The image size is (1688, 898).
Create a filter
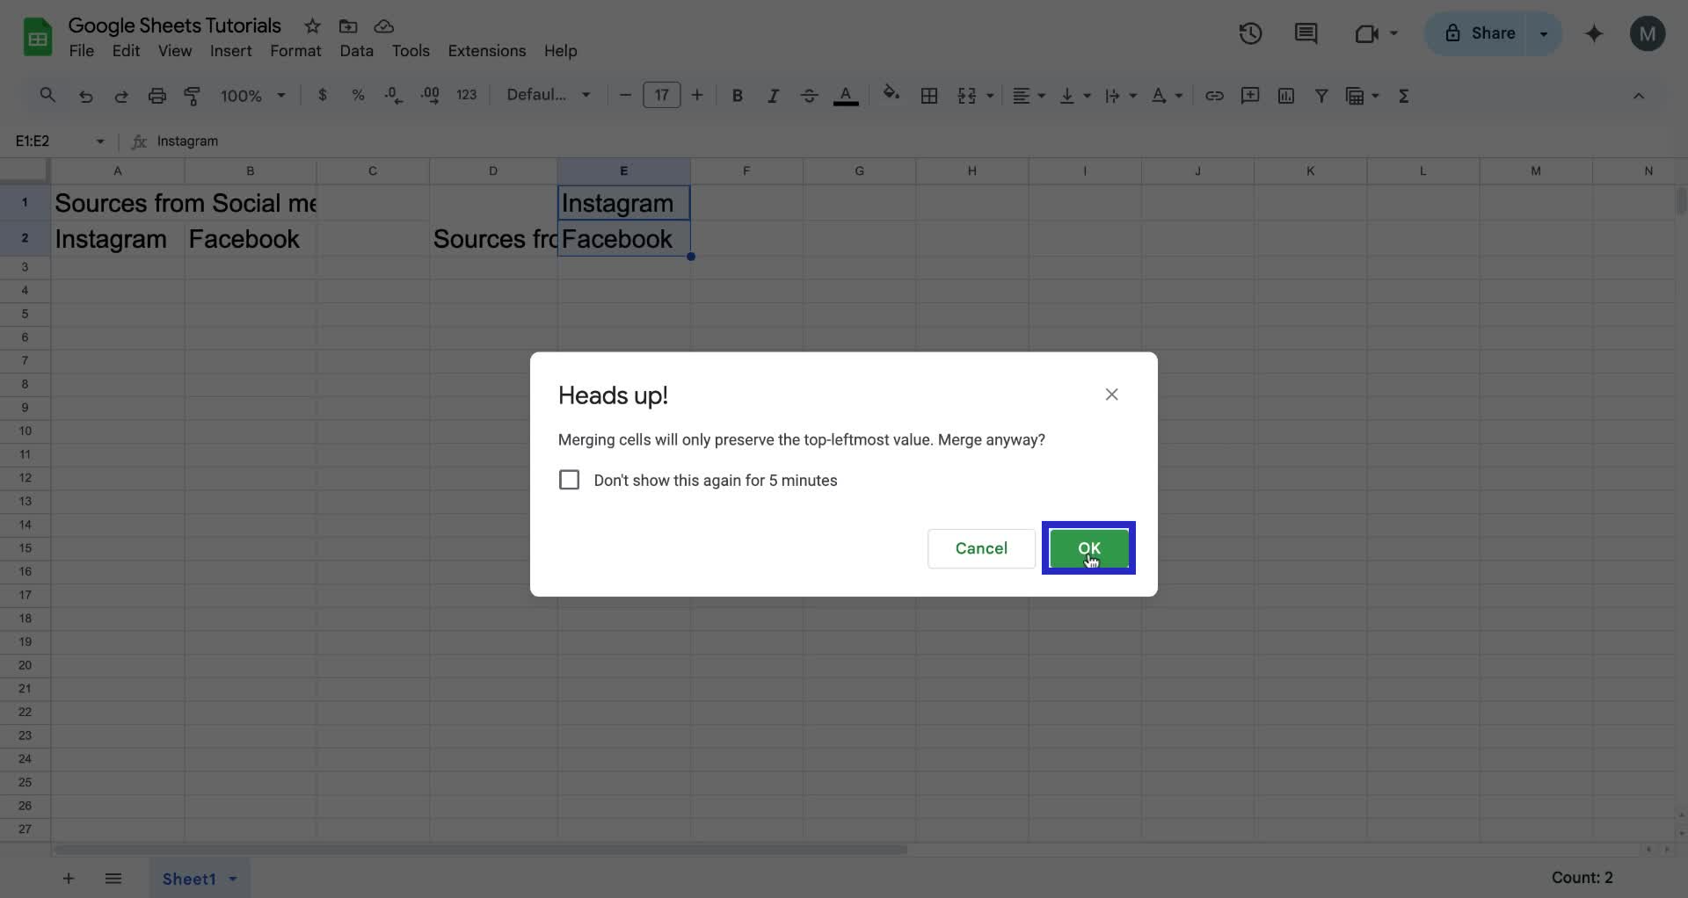[1322, 95]
